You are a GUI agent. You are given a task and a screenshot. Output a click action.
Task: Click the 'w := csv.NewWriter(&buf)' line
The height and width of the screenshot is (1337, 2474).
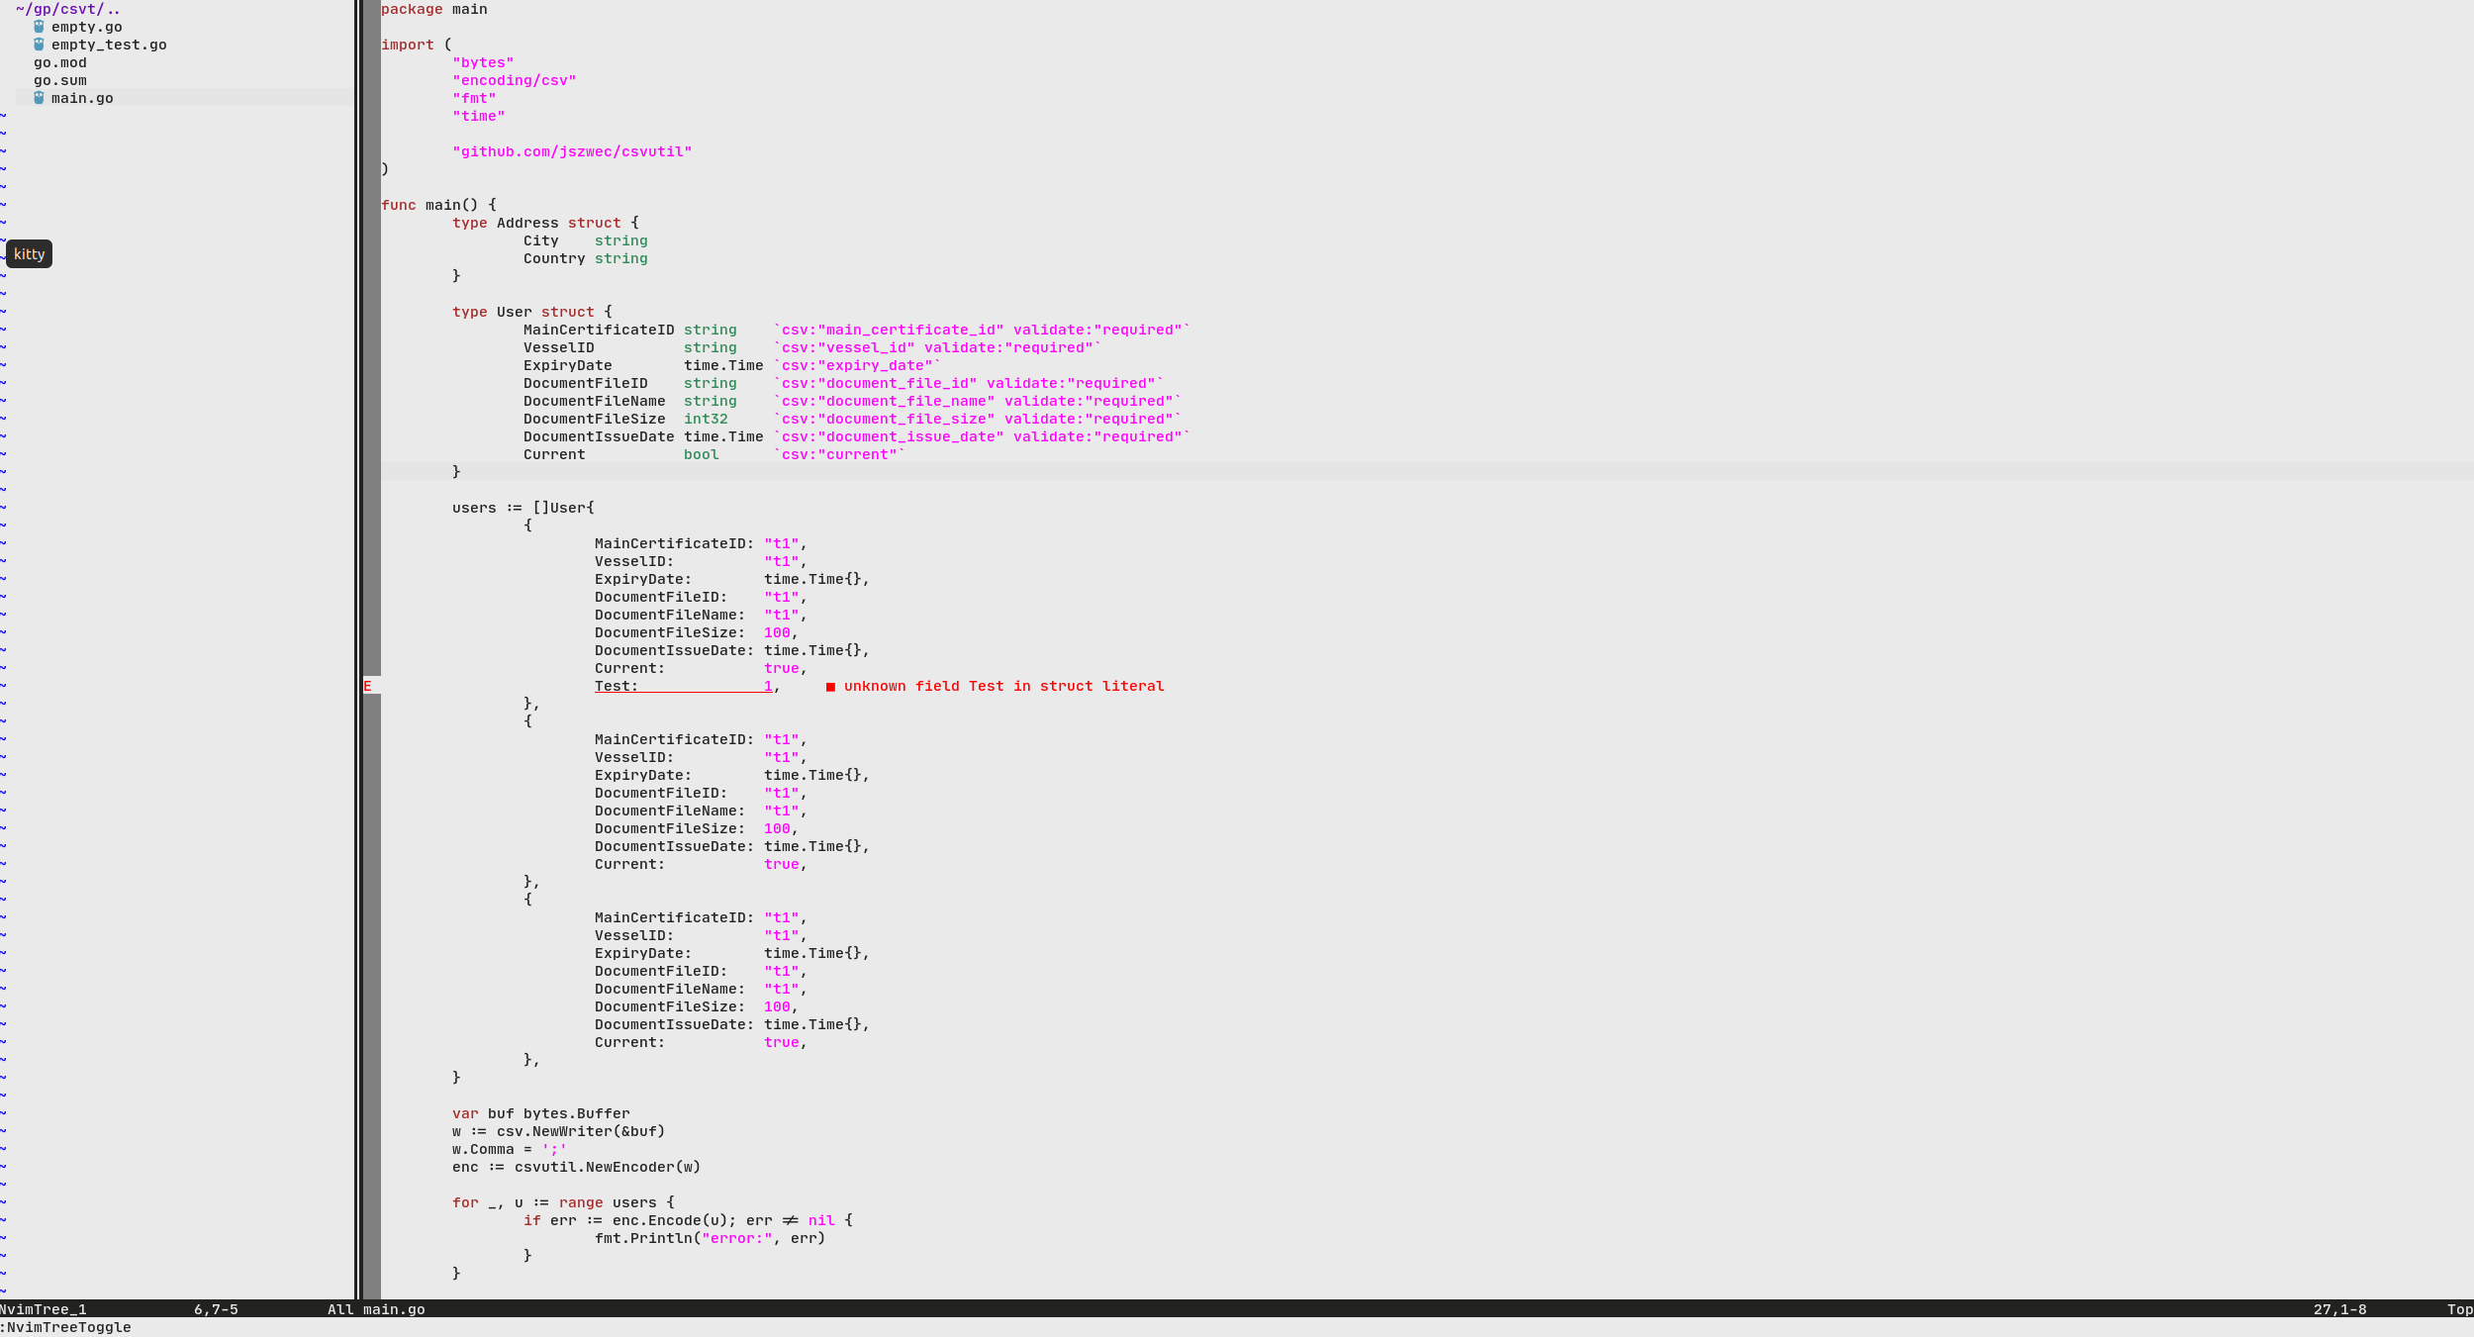tap(559, 1131)
